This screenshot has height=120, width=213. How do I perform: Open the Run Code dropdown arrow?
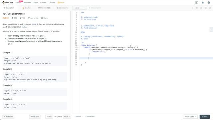[195, 117]
